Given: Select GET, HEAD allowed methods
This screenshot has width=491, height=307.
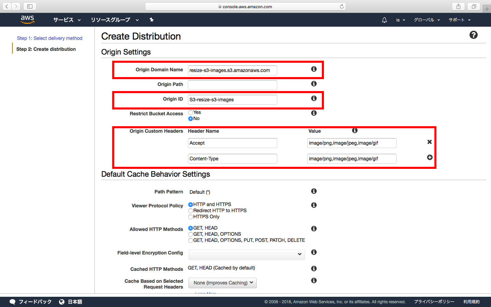Looking at the screenshot, I should point(191,228).
